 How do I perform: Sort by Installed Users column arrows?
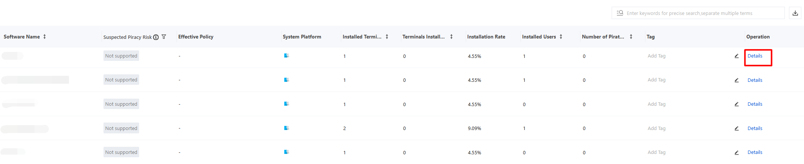point(561,37)
